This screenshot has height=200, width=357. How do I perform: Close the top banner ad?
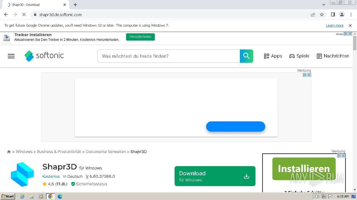(350, 34)
